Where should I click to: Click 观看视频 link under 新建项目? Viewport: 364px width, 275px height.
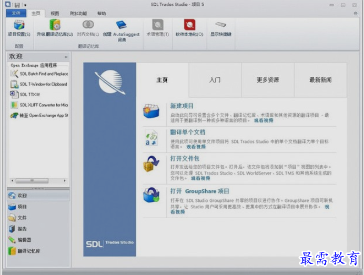264,120
